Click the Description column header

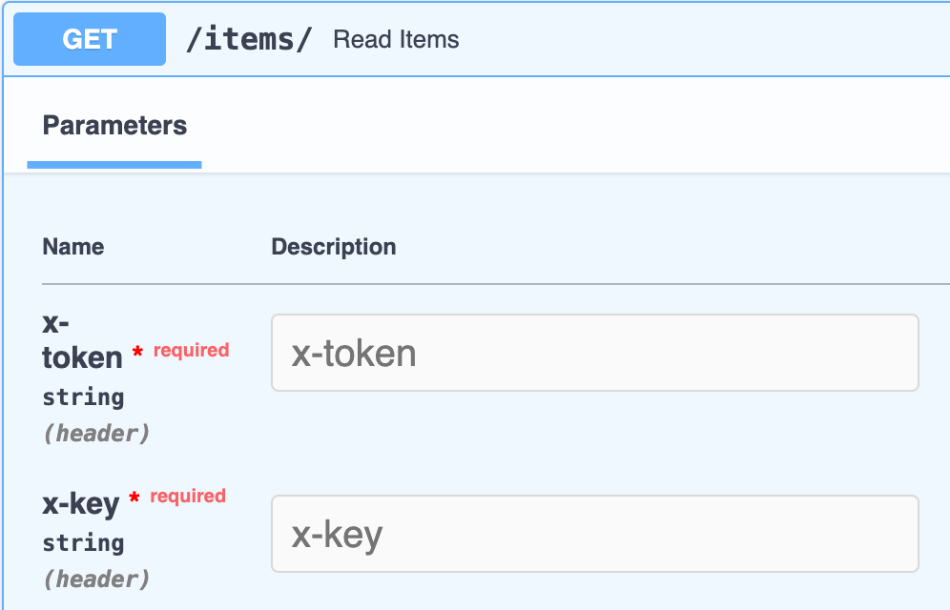(333, 246)
